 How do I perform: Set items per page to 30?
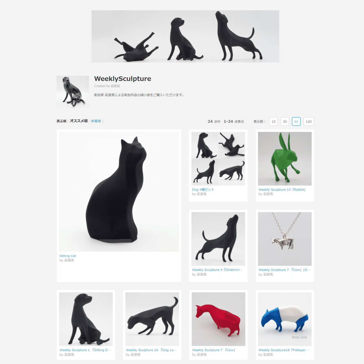click(285, 122)
